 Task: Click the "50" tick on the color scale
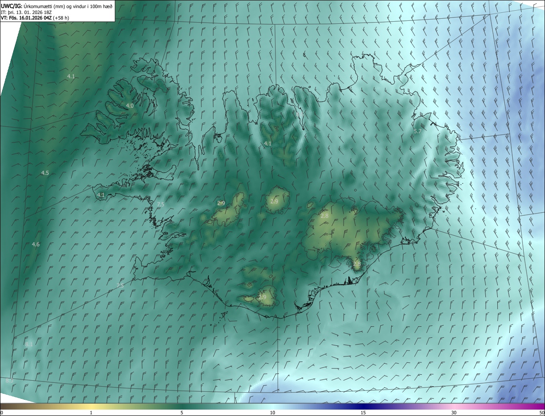542,413
